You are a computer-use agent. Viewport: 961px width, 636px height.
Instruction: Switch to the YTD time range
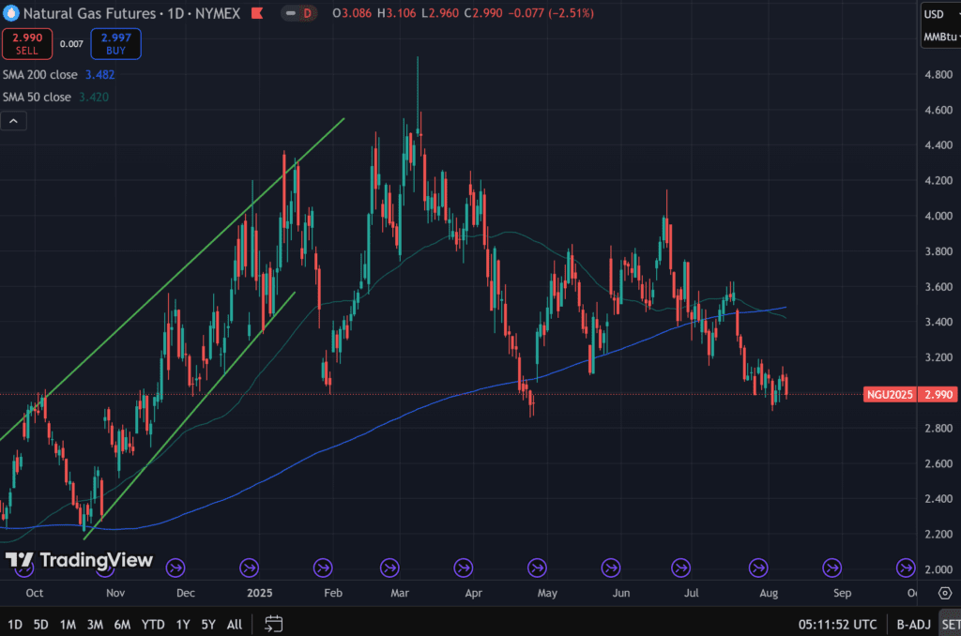coord(153,624)
